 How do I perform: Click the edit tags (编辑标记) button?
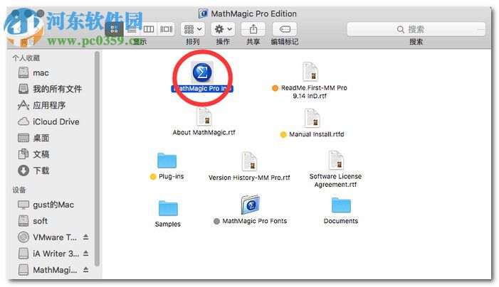click(x=285, y=30)
